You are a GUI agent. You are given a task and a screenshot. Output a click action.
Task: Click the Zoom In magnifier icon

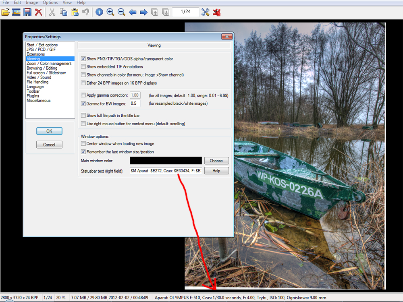[110, 12]
